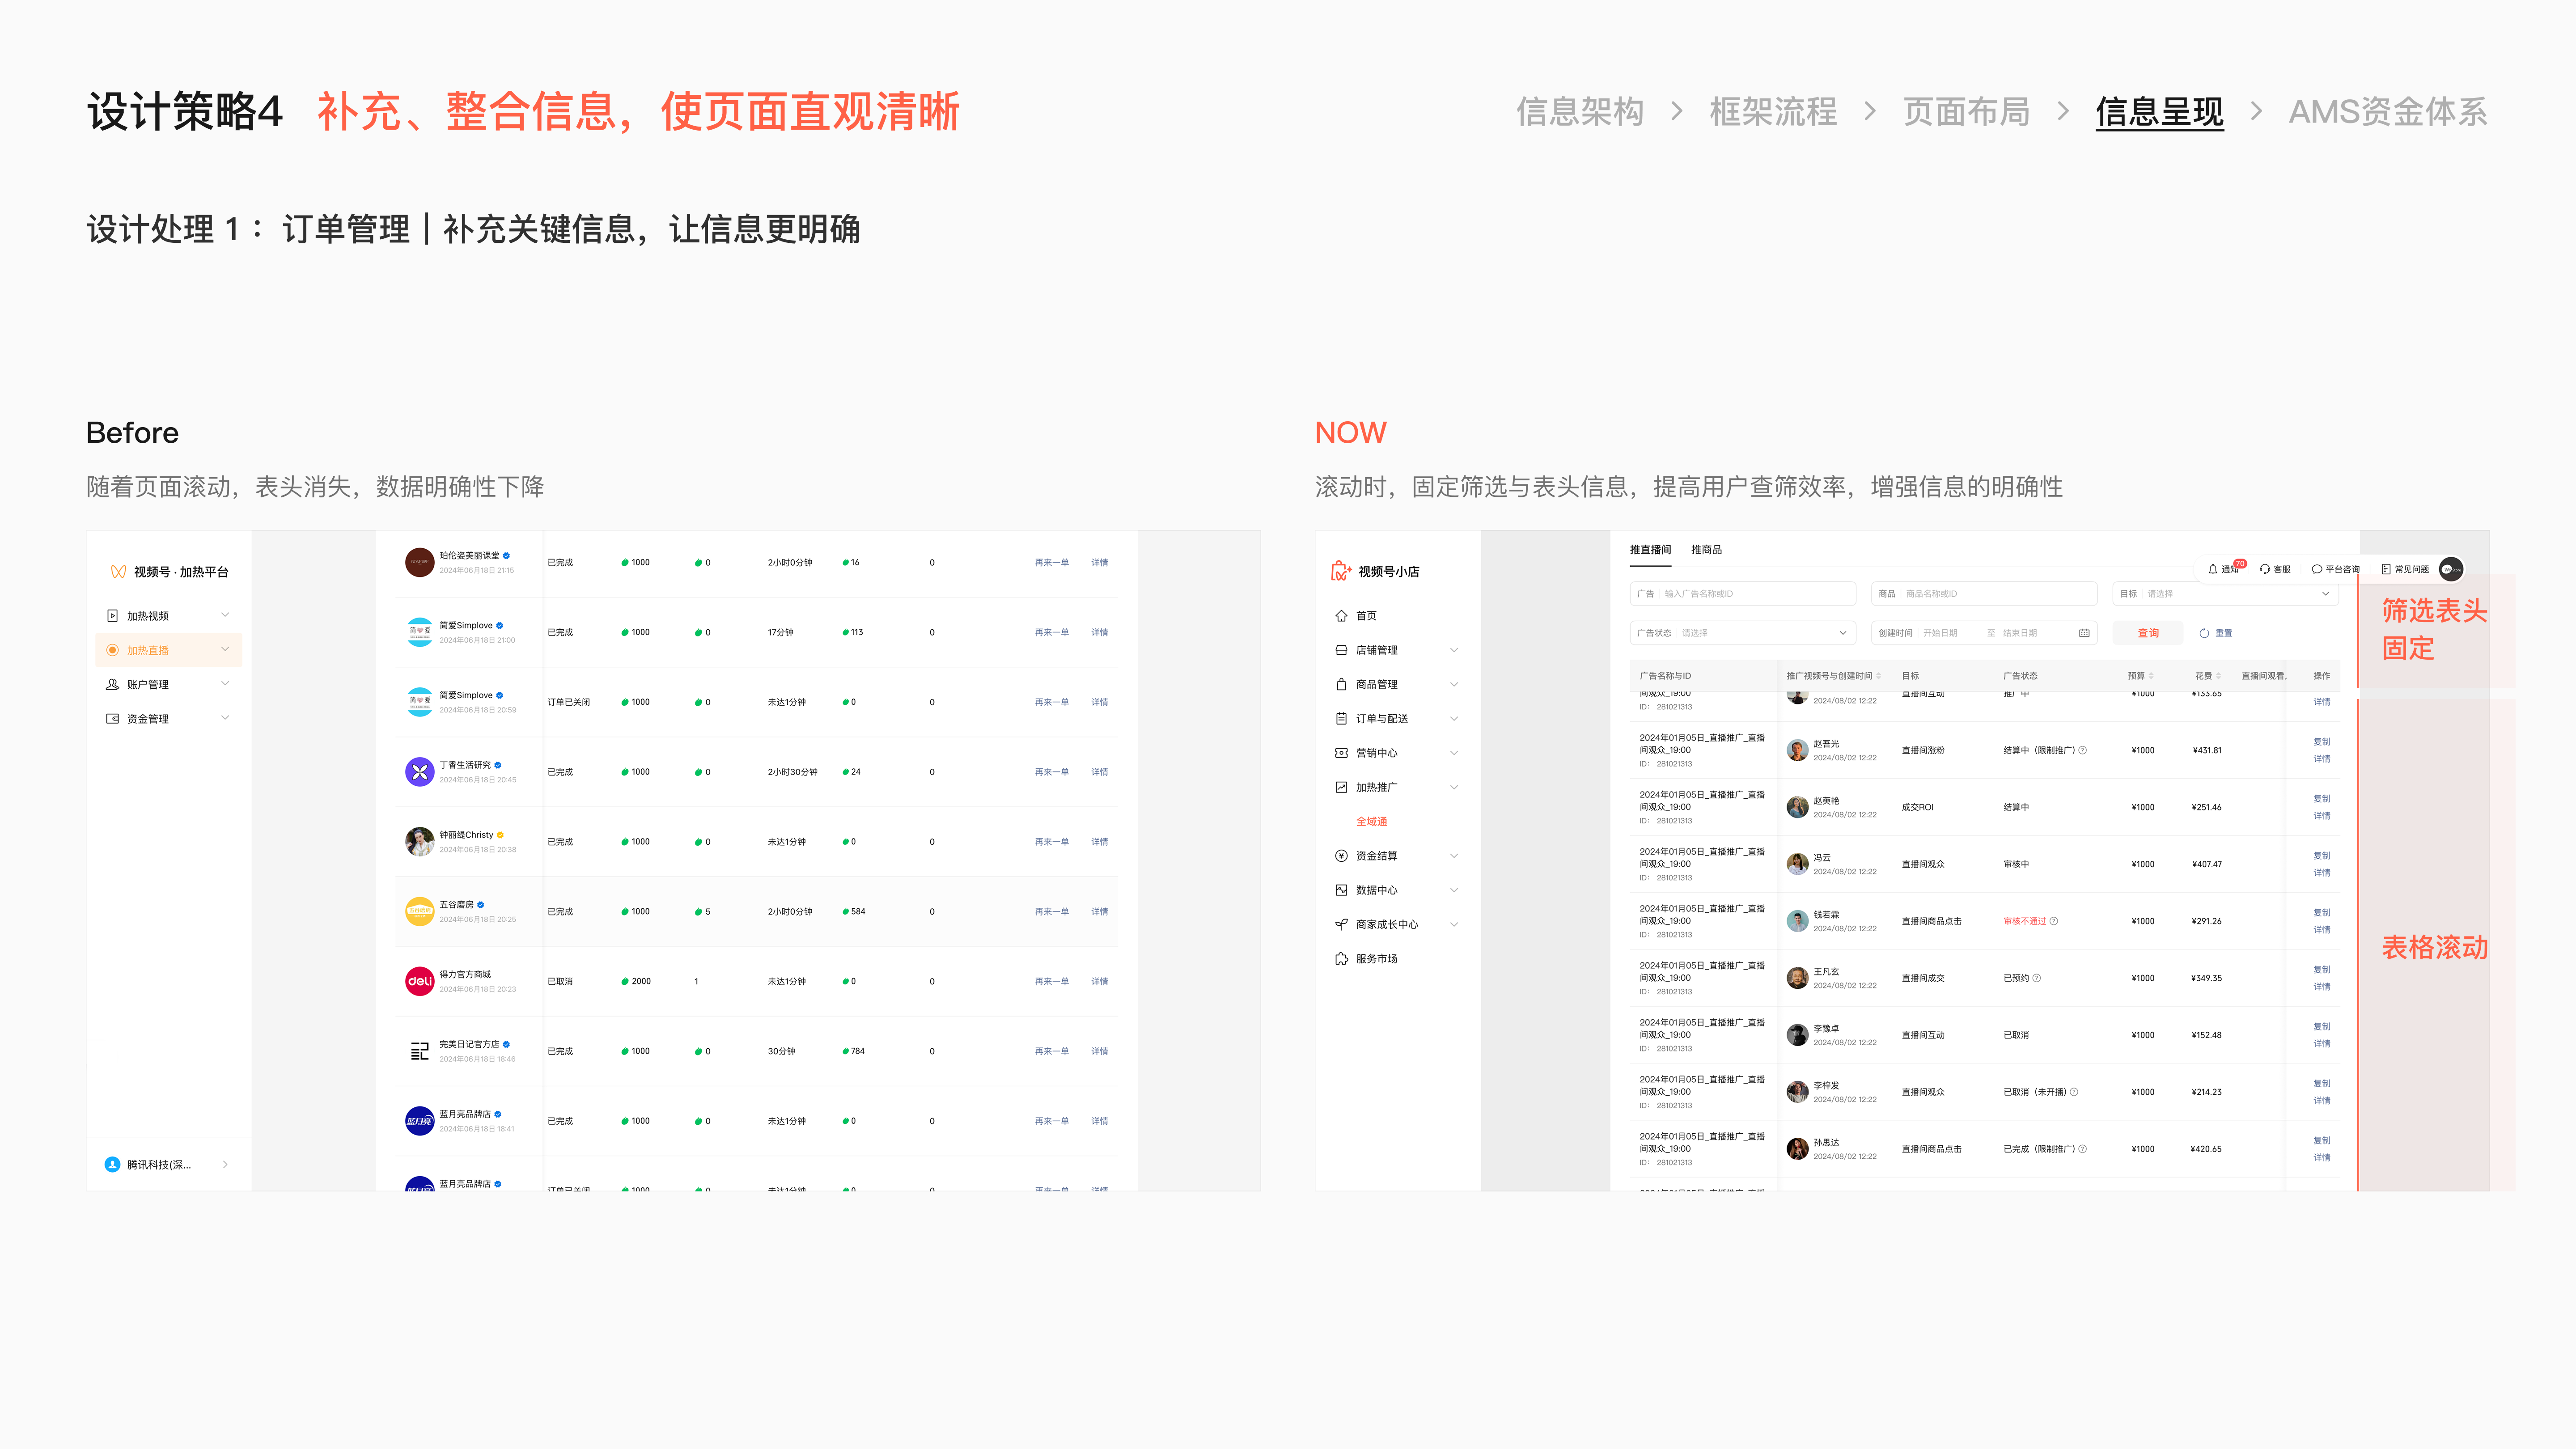Click the 客服 headset icon

coord(2265,569)
